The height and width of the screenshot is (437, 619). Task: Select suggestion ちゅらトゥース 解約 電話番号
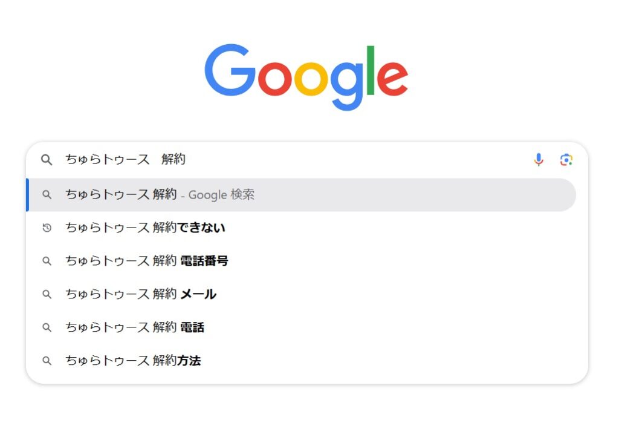(301, 261)
